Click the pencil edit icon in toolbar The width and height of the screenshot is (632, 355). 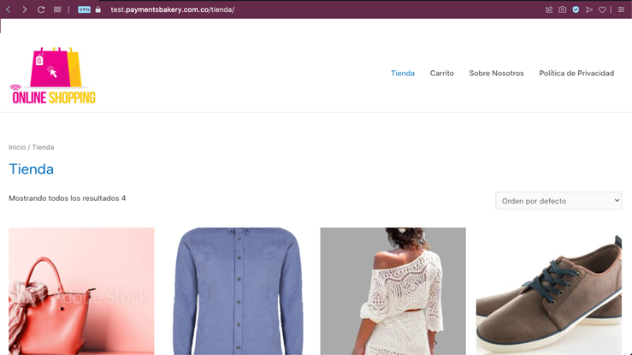pyautogui.click(x=549, y=9)
